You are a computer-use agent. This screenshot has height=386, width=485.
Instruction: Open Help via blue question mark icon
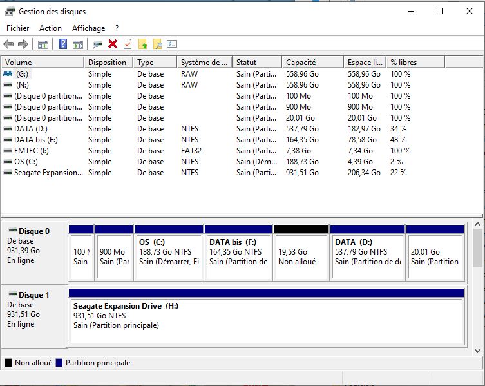(63, 44)
